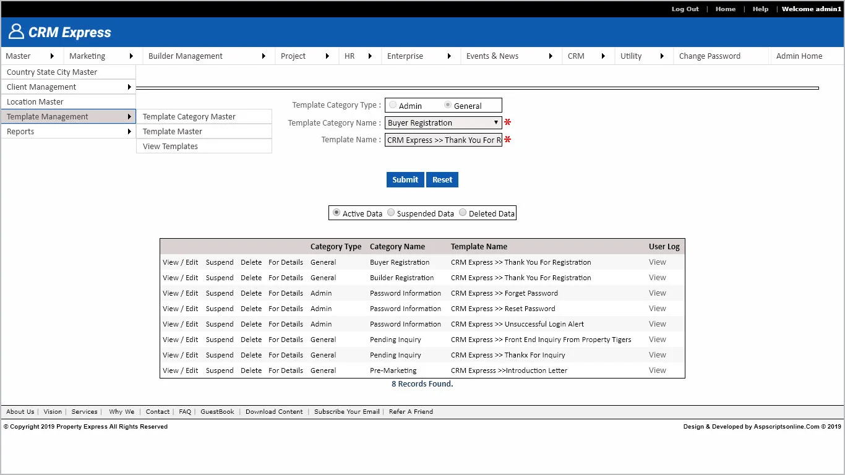Go to Home link in top bar
The width and height of the screenshot is (845, 475).
click(726, 9)
